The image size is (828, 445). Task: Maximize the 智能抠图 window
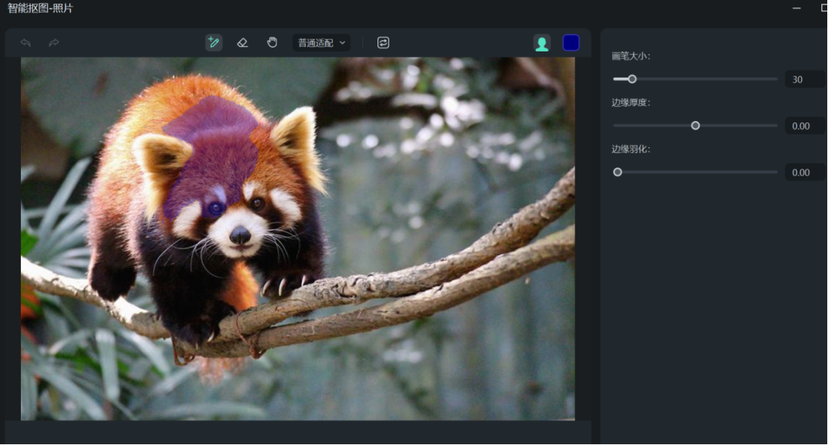point(824,8)
